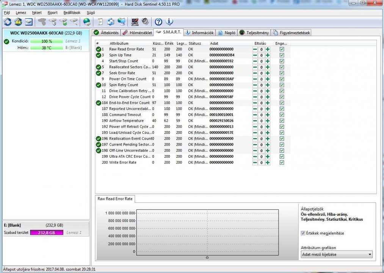Open the Súgó menu
Viewport: 384px width, 273px height.
coord(91,13)
